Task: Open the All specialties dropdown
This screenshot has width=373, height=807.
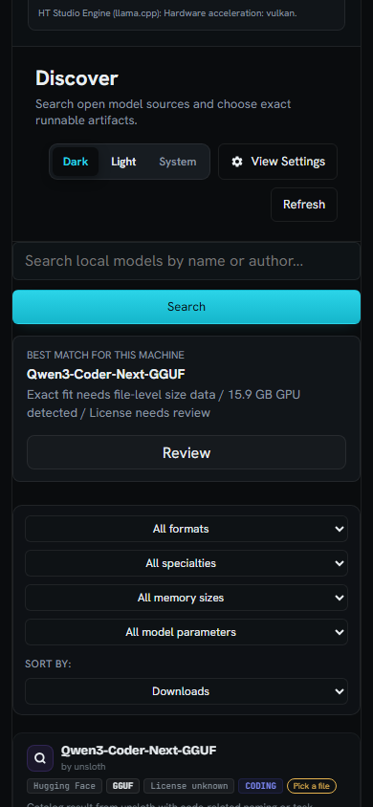Action: click(x=186, y=563)
